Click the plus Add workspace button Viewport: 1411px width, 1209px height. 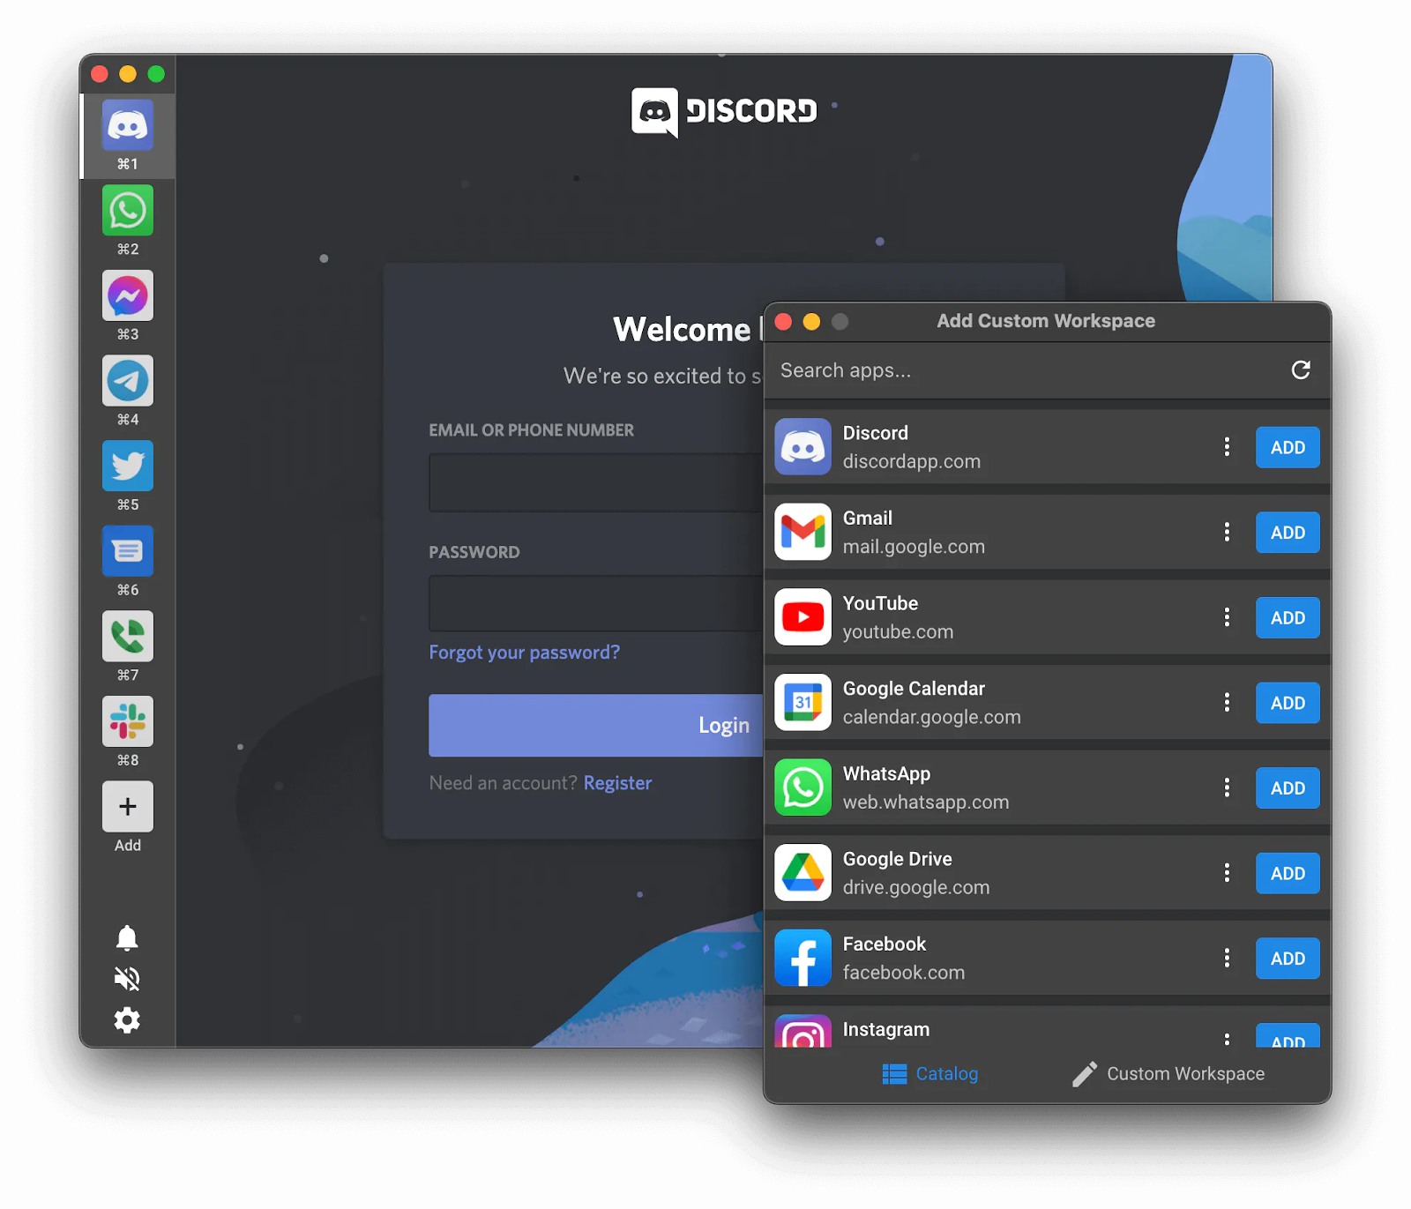[x=128, y=806]
